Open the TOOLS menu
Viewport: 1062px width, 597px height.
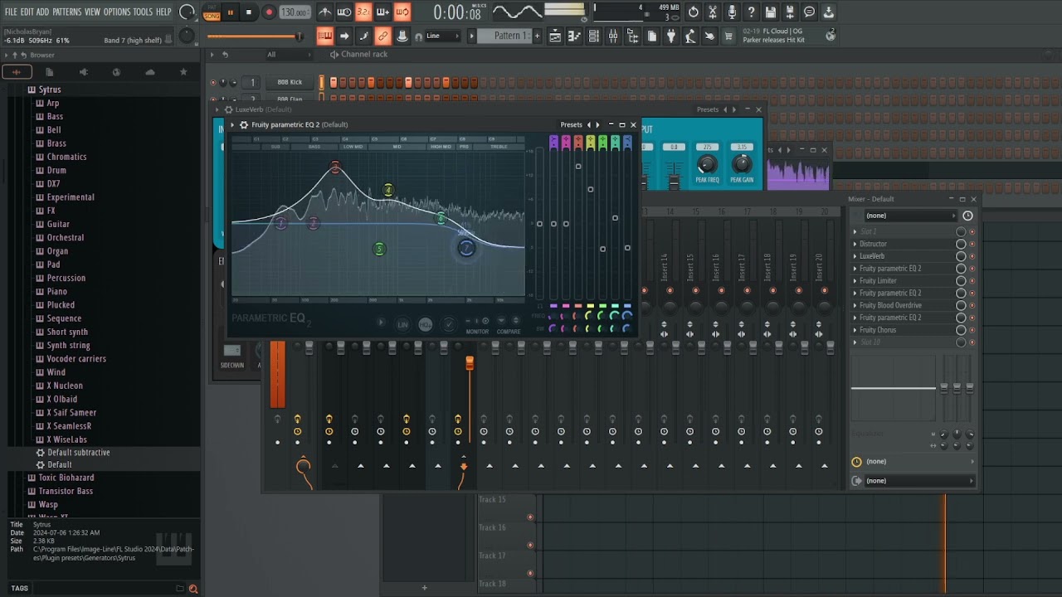[x=143, y=12]
